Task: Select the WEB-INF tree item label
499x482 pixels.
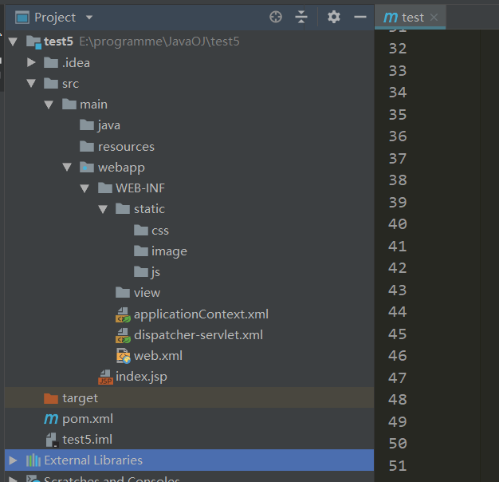Action: [x=140, y=188]
